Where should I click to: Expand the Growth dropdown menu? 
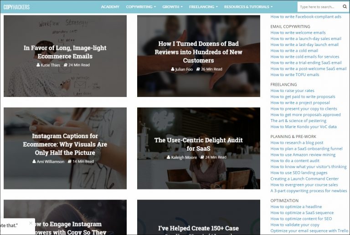[x=172, y=7]
